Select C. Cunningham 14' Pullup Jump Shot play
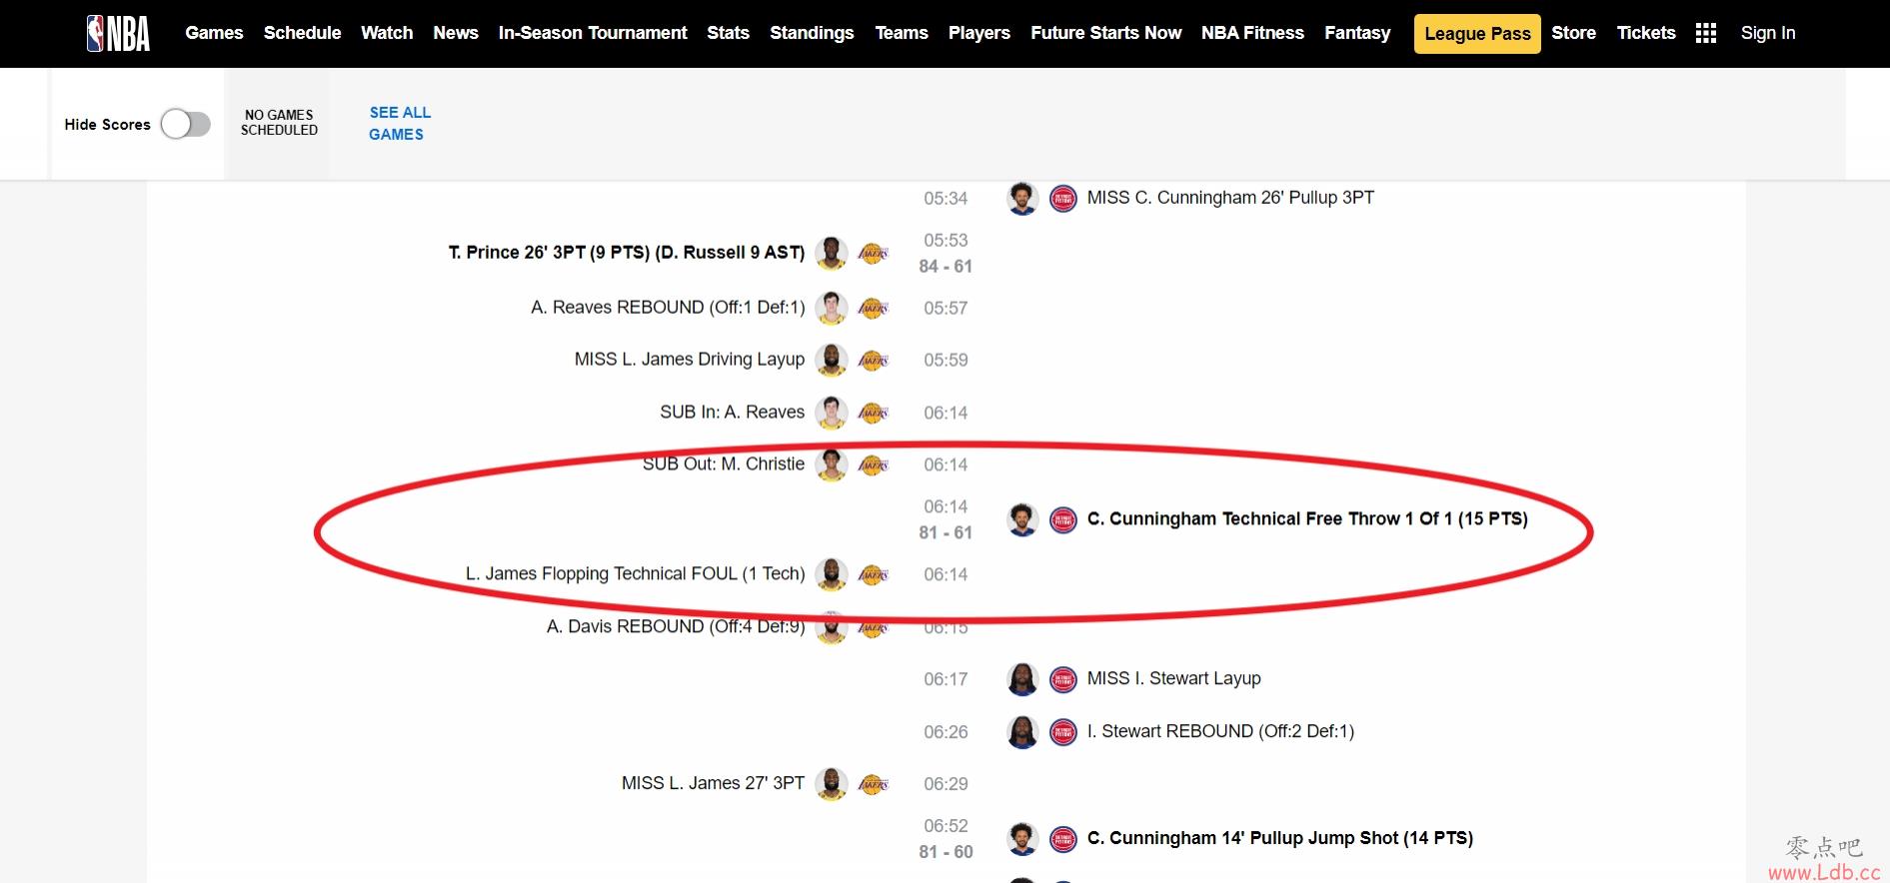Image resolution: width=1890 pixels, height=883 pixels. 1280,838
